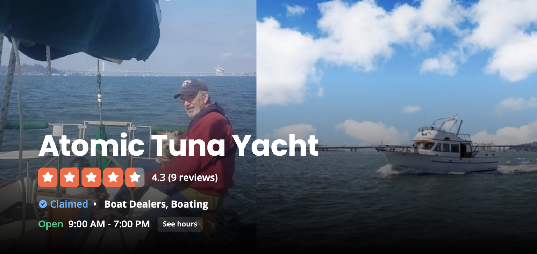Open the photo of white motor yacht
Image resolution: width=537 pixels, height=254 pixels.
coord(397,127)
